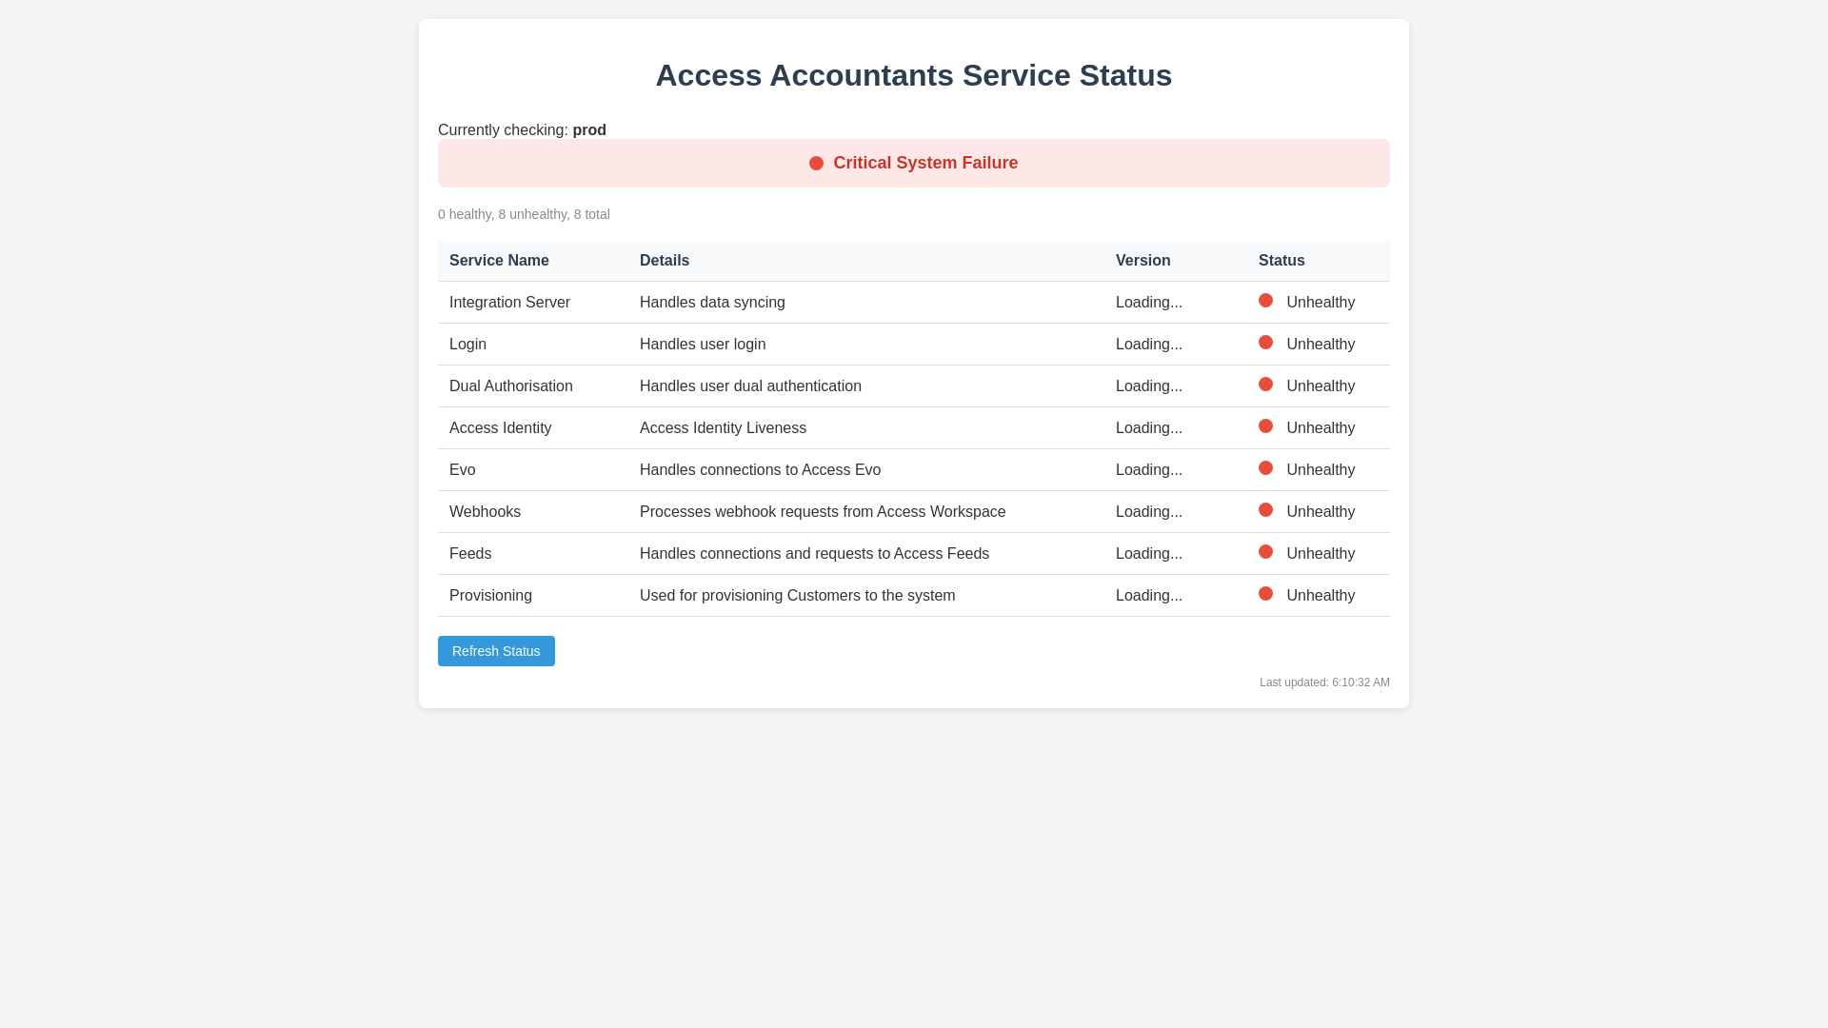The image size is (1828, 1028).
Task: Click Loading... version in Provisioning row
Action: [x=1149, y=596]
